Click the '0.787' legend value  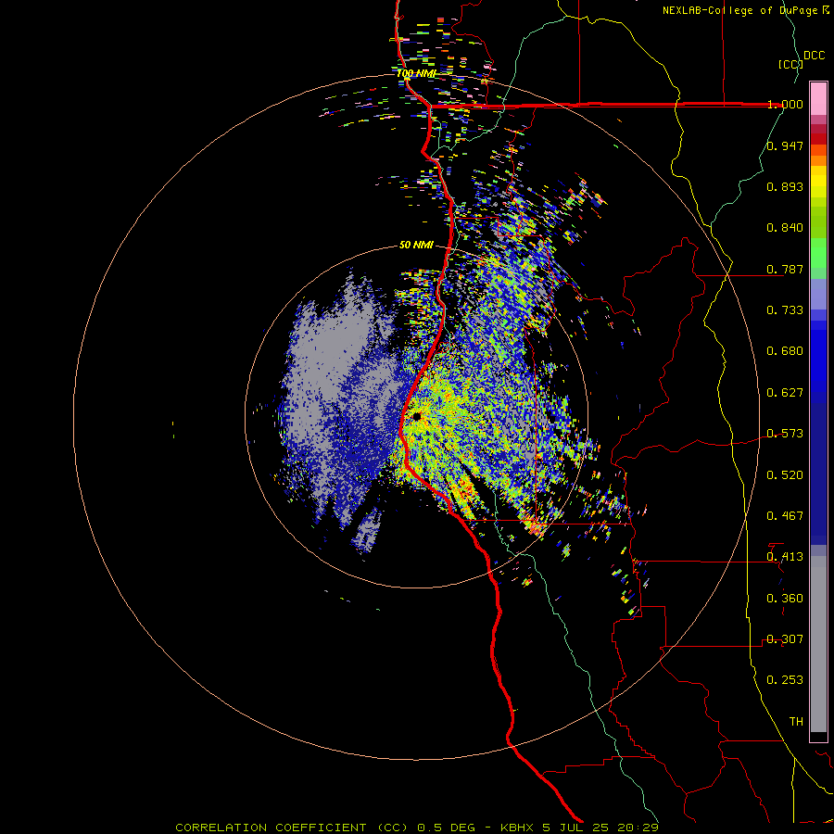coord(785,269)
